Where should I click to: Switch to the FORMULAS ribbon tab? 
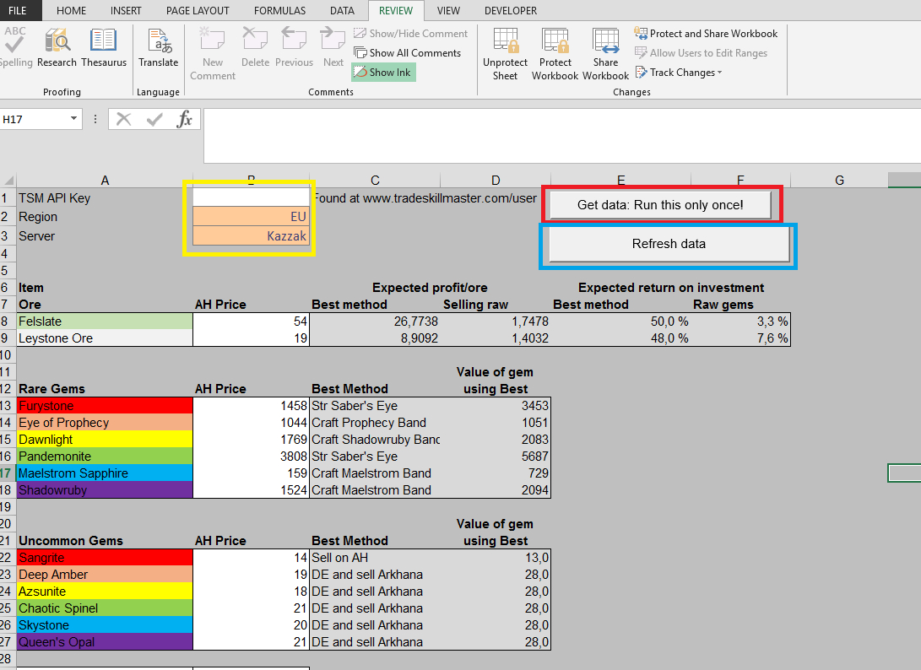(x=279, y=11)
